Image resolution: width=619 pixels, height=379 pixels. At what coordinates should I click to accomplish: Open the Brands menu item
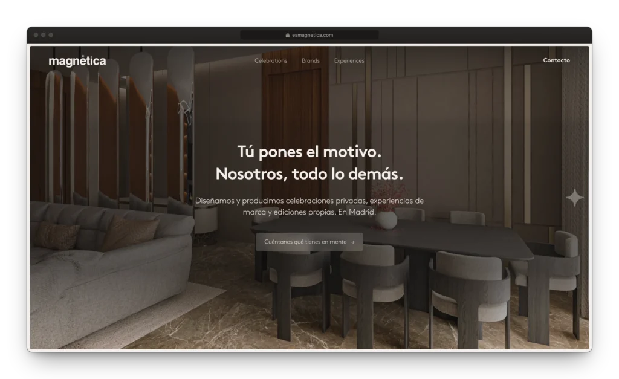[x=311, y=60]
